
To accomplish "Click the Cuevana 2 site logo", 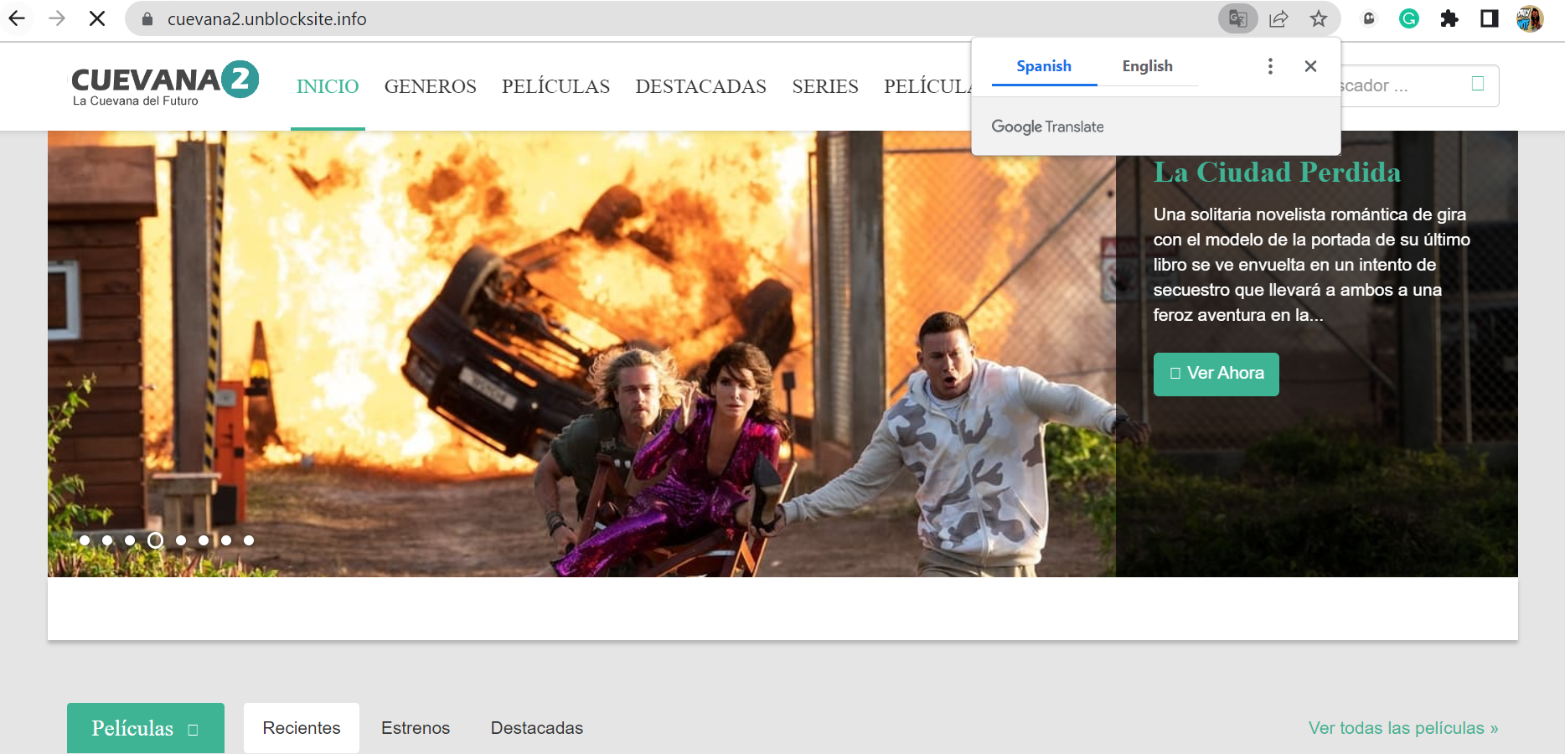I will pos(164,84).
